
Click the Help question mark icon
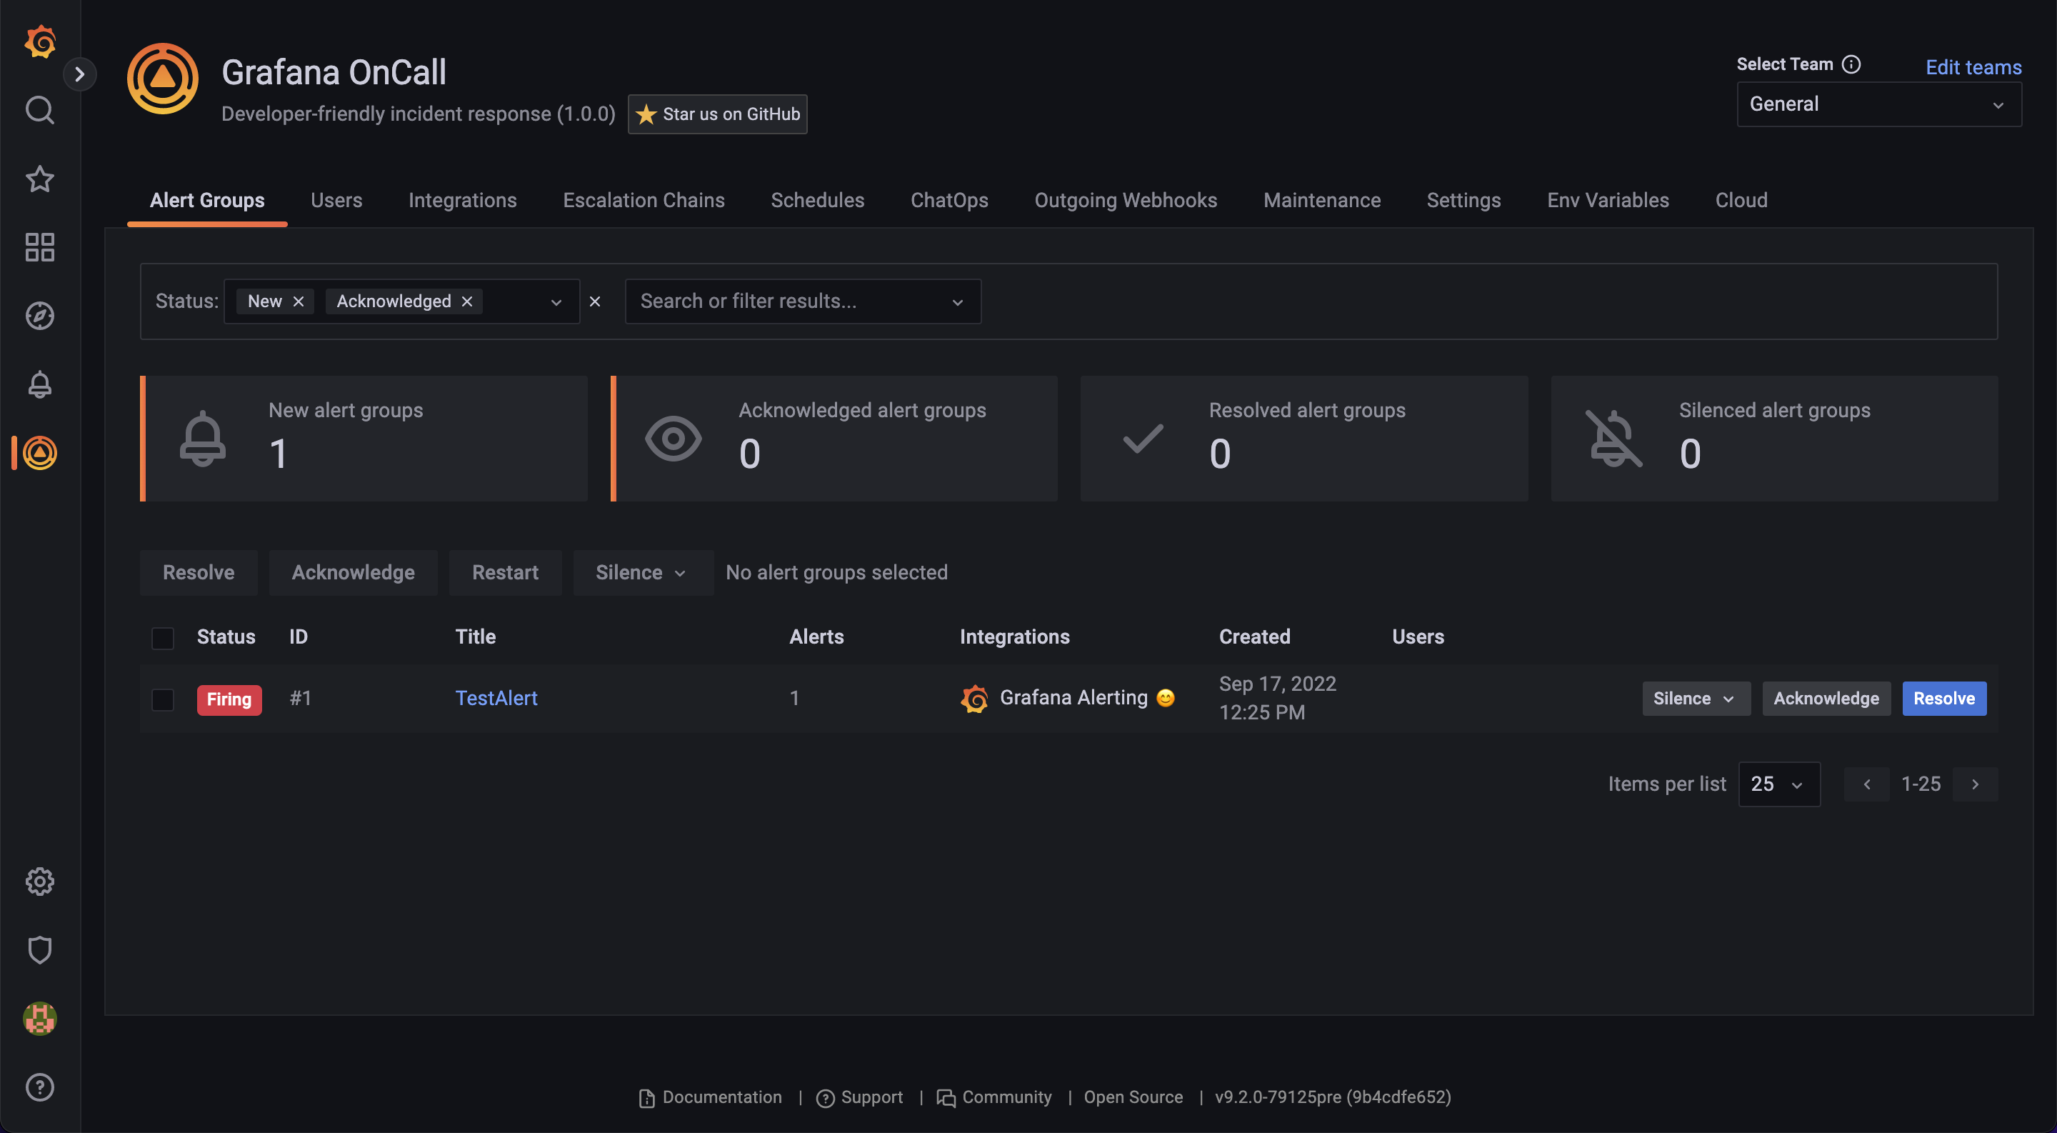pyautogui.click(x=39, y=1087)
